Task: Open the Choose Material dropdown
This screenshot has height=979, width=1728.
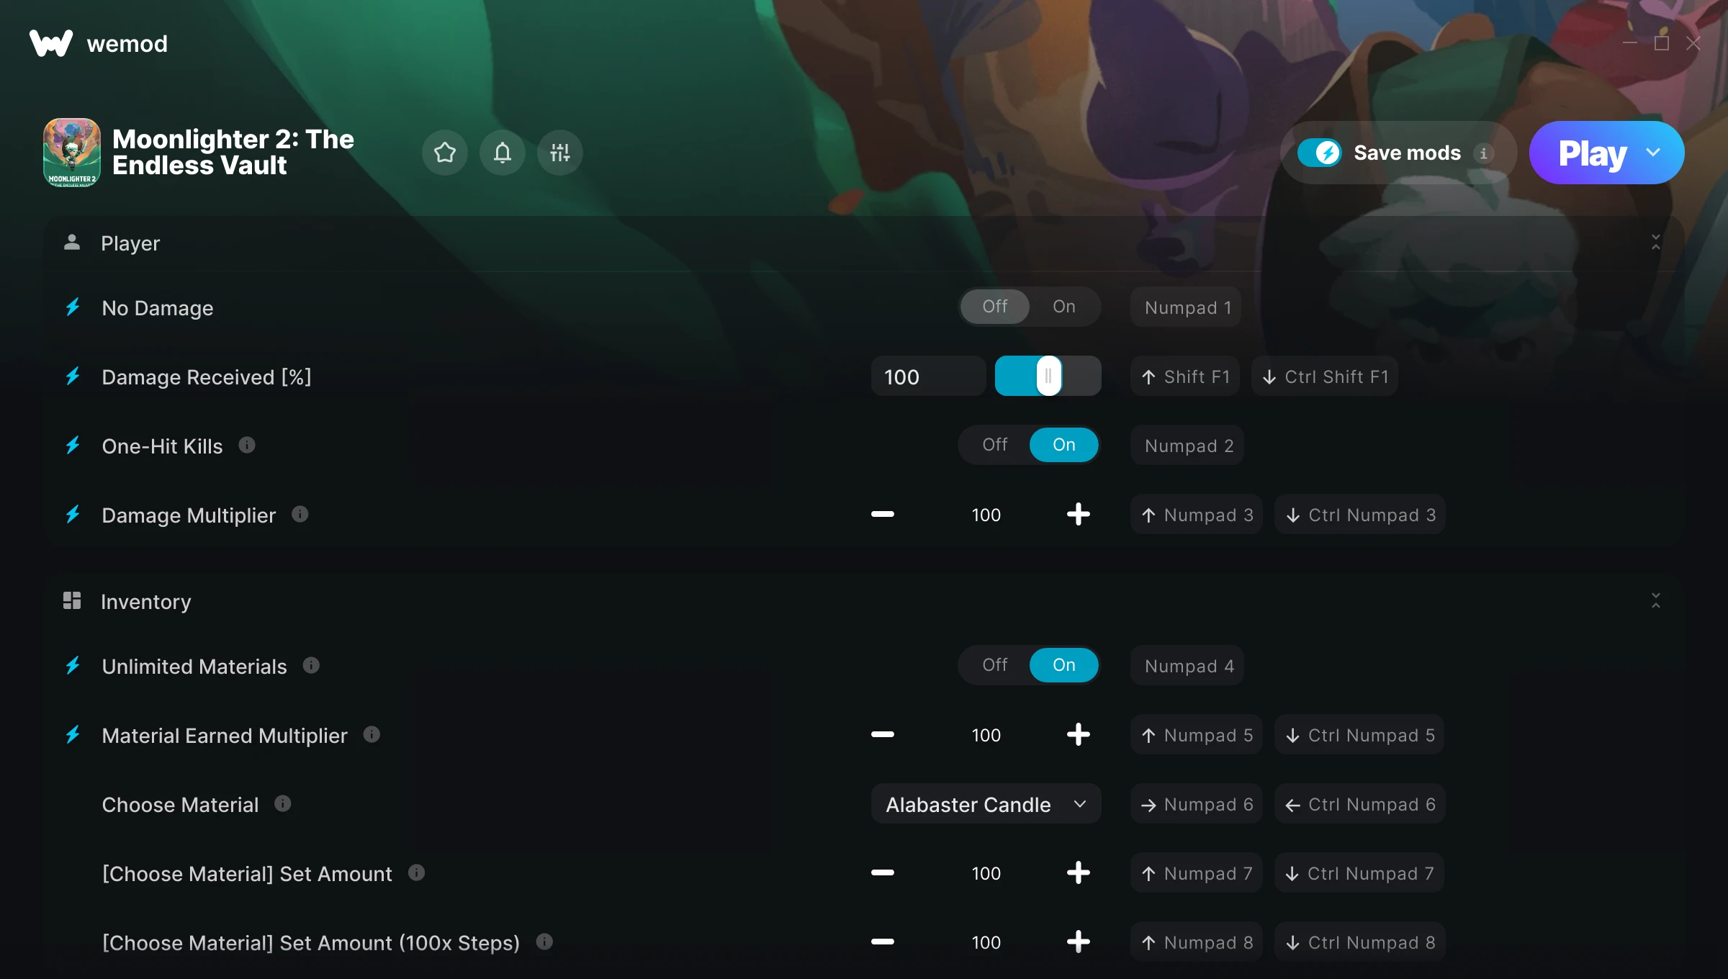Action: [986, 804]
